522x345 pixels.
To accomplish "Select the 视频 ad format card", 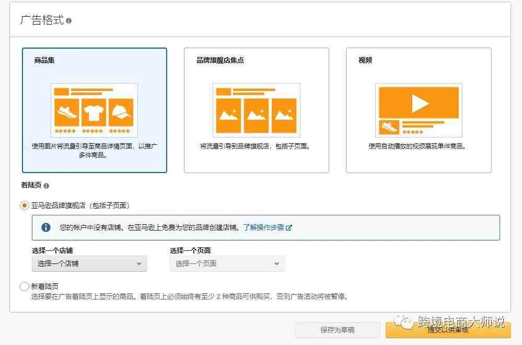I will [419, 110].
